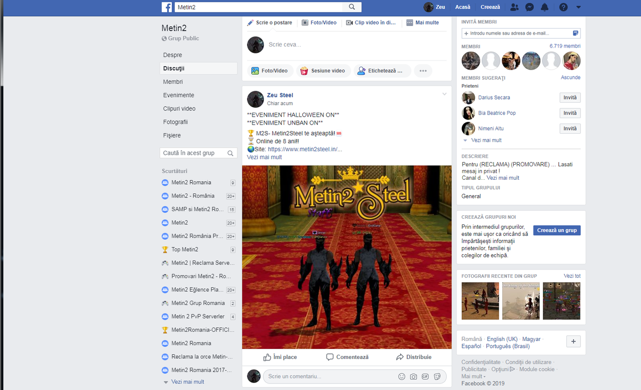
Task: Insert a GIF into the comment
Action: click(x=426, y=376)
